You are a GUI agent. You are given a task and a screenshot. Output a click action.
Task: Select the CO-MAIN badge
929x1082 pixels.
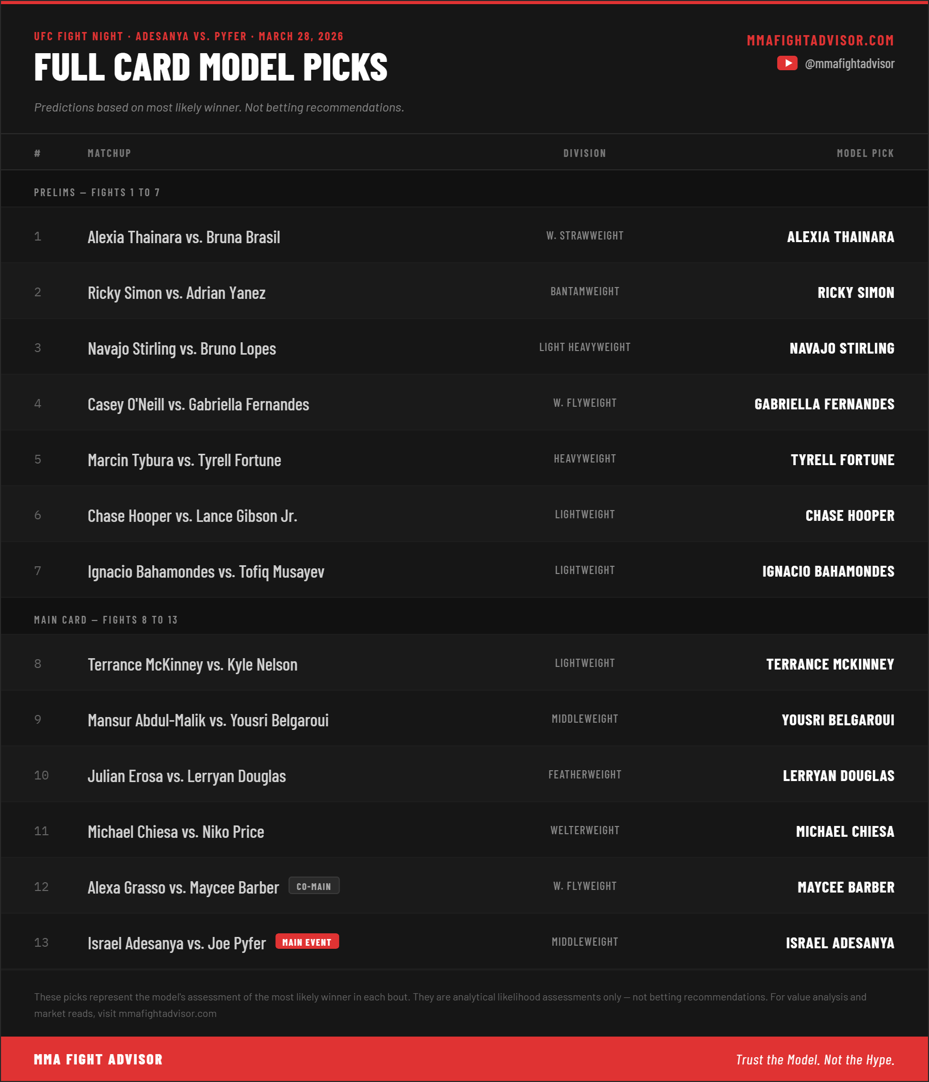click(314, 886)
